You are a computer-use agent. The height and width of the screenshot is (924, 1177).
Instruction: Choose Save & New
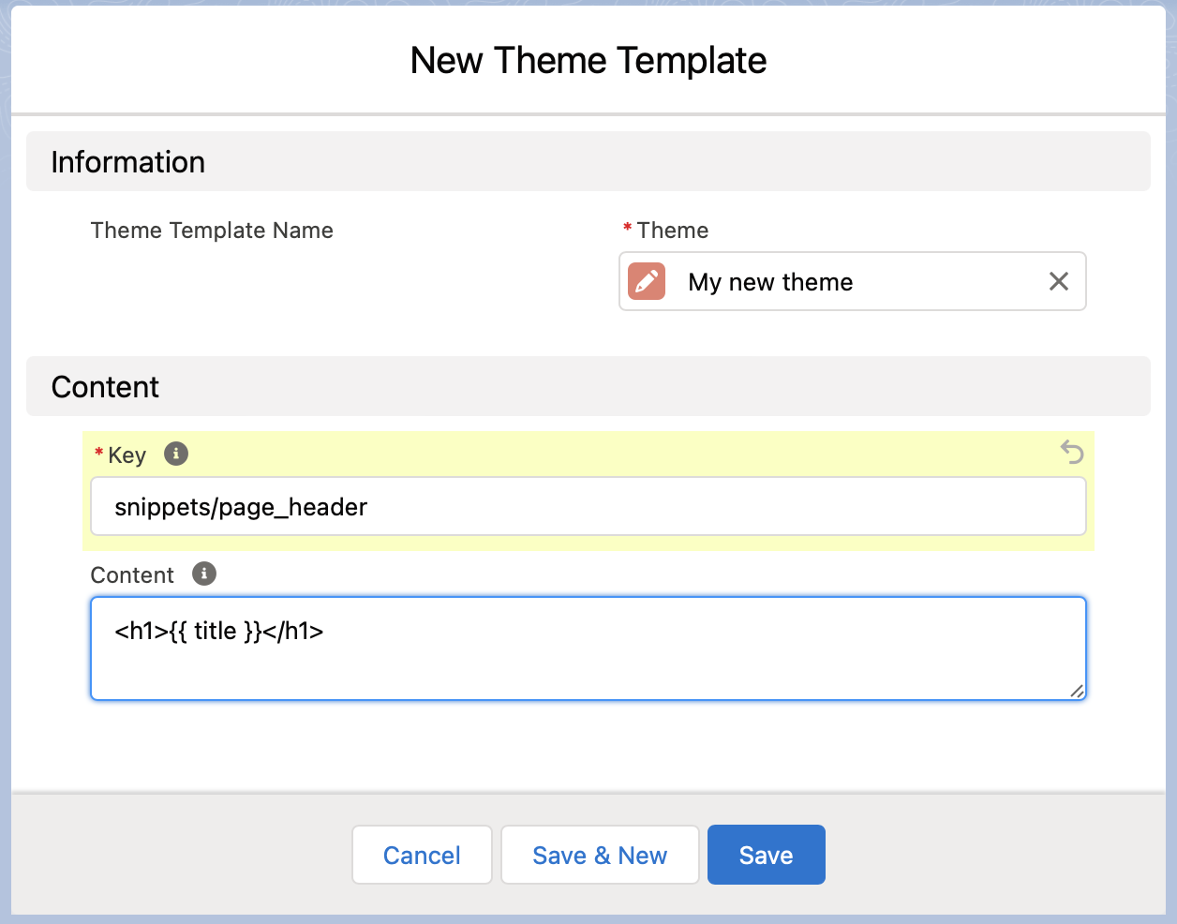coord(600,855)
